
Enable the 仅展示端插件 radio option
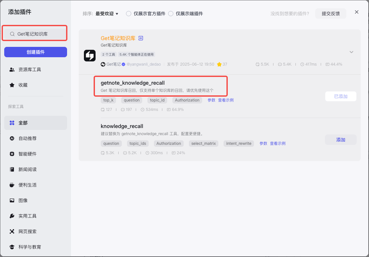point(171,14)
